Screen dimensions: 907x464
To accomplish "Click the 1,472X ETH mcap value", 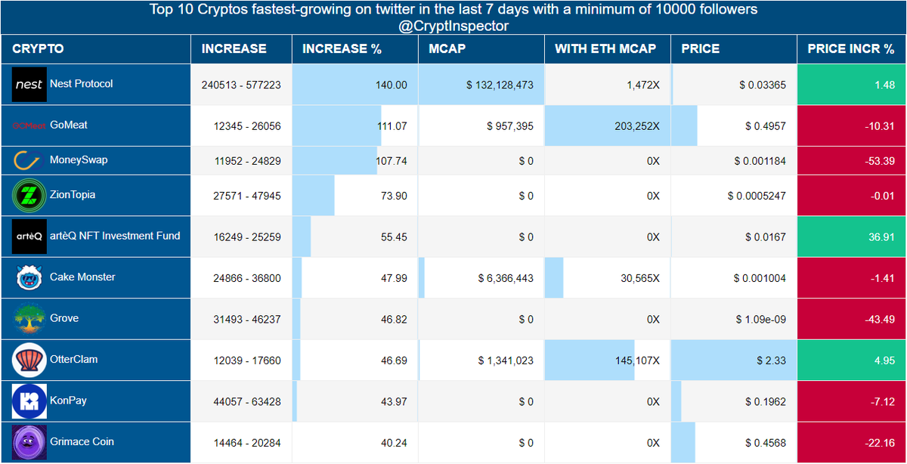I will click(608, 85).
